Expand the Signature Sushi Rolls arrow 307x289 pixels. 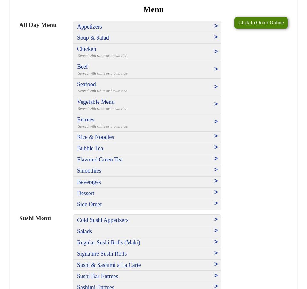pyautogui.click(x=216, y=253)
